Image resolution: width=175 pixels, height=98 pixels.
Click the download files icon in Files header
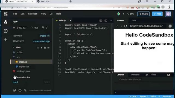pos(38,48)
